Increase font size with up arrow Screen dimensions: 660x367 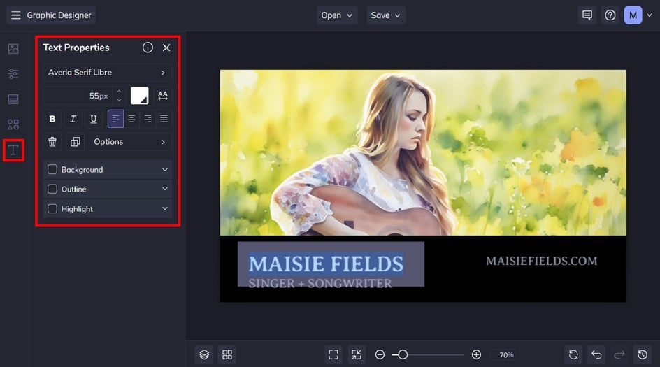click(x=119, y=92)
